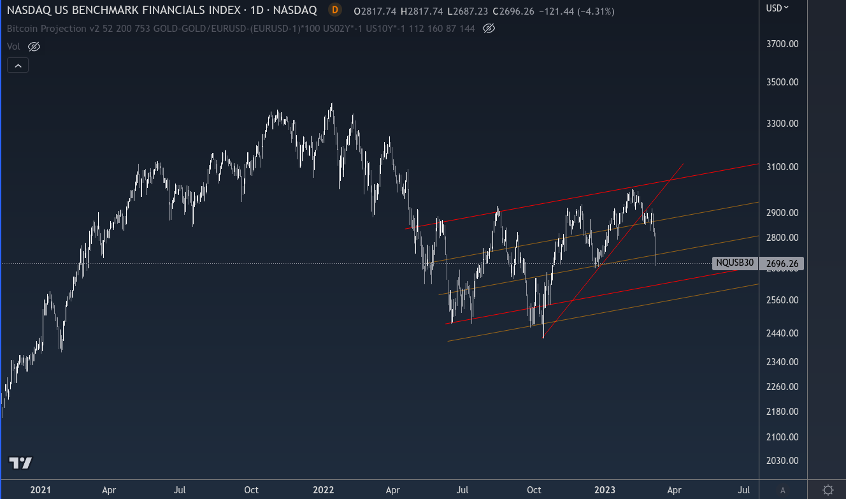Click the 2023 marker on time axis

tap(605, 489)
